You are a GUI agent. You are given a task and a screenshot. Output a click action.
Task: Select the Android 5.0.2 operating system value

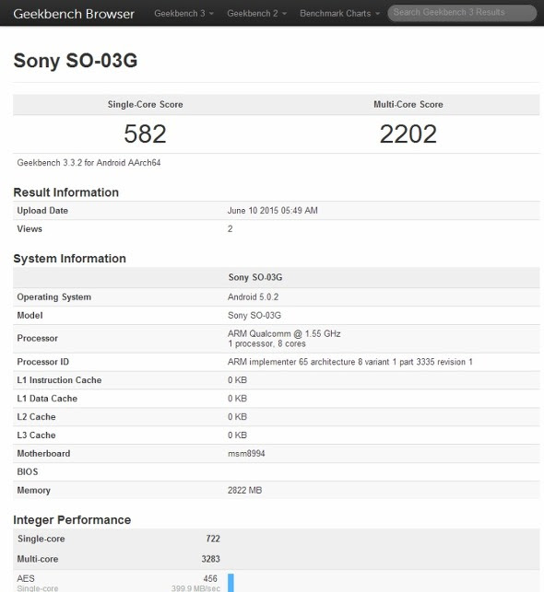[x=253, y=297]
